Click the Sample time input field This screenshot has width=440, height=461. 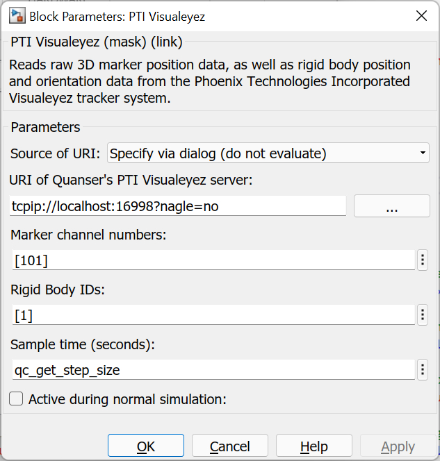coord(213,370)
